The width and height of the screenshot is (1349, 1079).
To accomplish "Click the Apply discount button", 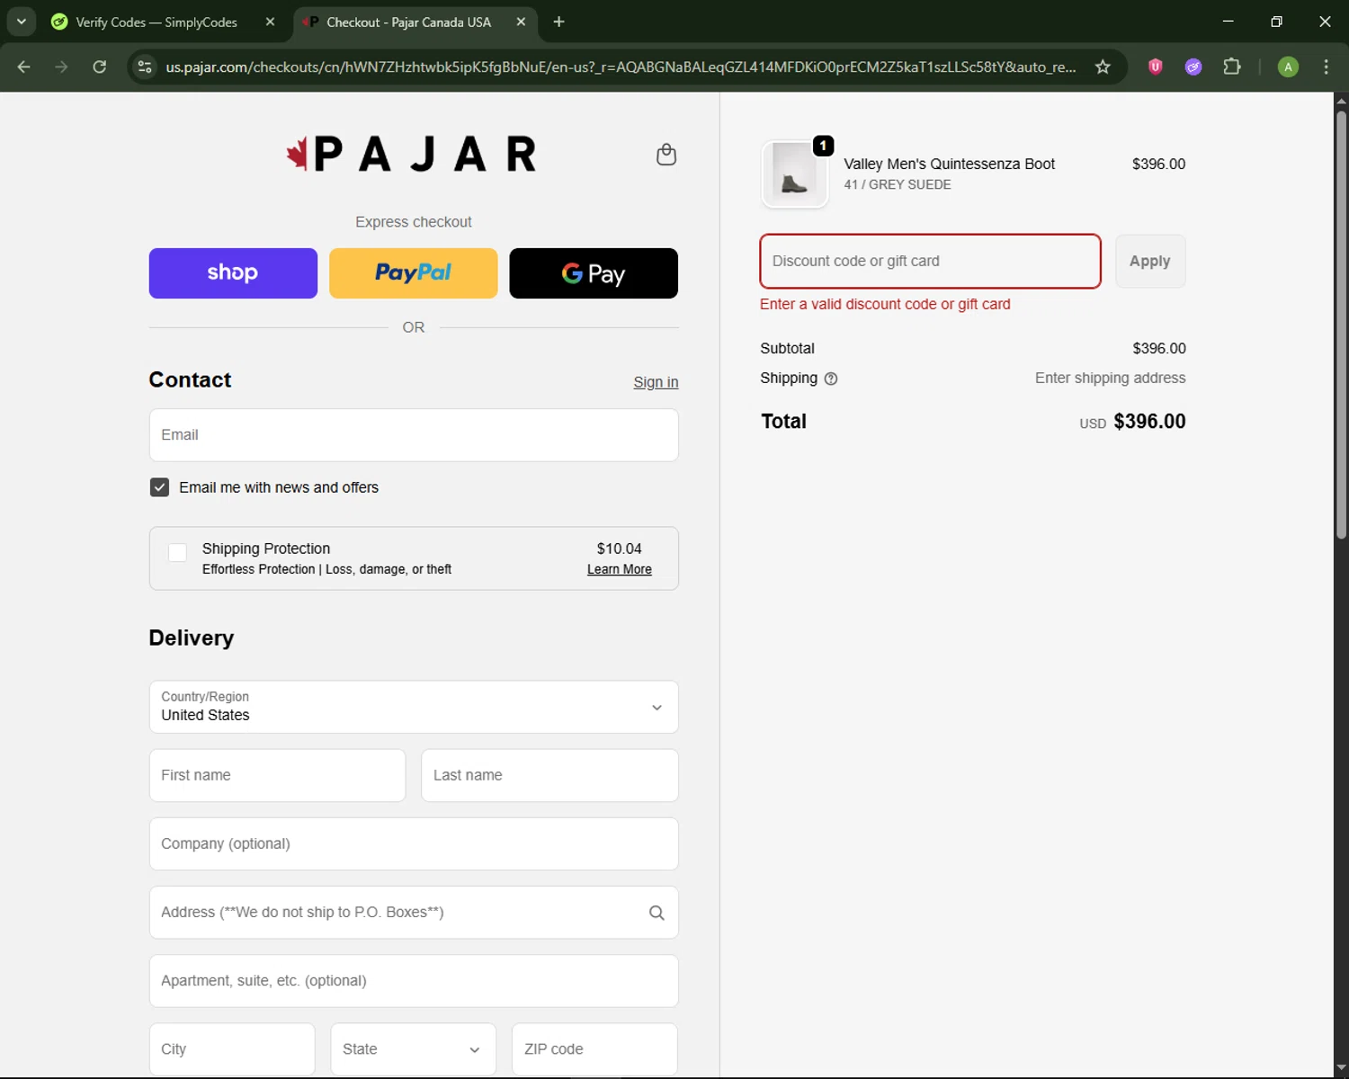I will coord(1150,262).
